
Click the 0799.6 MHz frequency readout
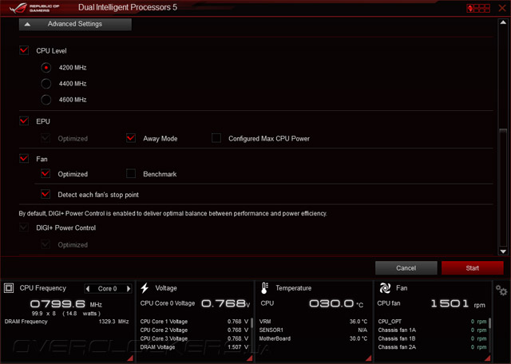click(x=65, y=304)
